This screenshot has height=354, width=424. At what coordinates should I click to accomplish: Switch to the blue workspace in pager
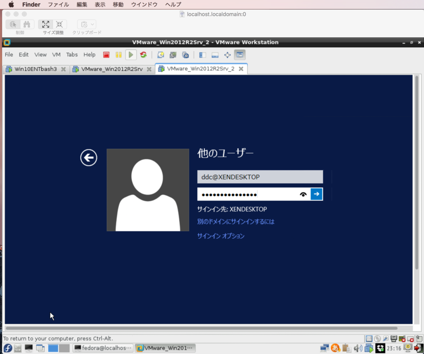[53, 348]
